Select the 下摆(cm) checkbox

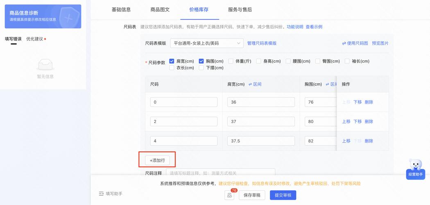(x=201, y=68)
